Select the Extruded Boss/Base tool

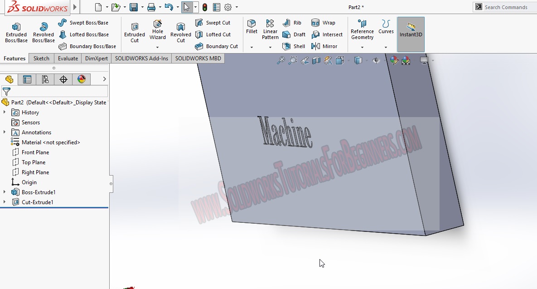(x=16, y=31)
